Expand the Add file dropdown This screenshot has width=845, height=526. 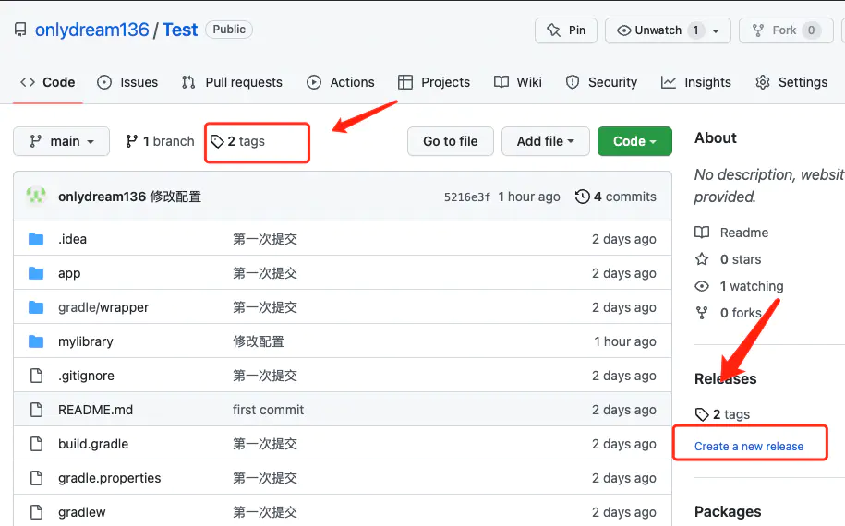point(546,141)
